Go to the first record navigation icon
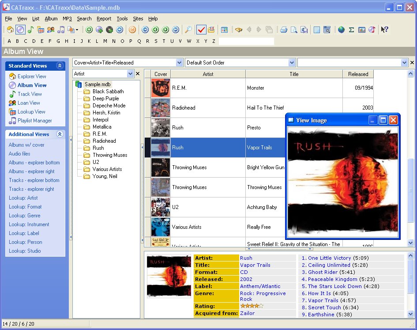The height and width of the screenshot is (330, 417). tap(145, 30)
